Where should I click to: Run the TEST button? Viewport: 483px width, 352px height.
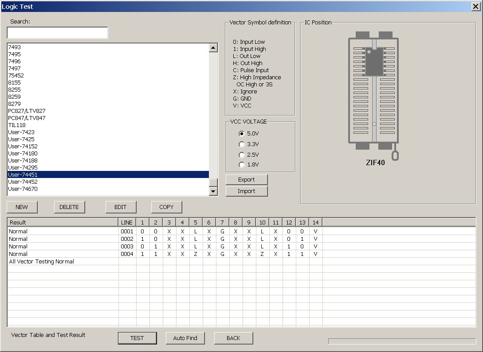tap(137, 338)
